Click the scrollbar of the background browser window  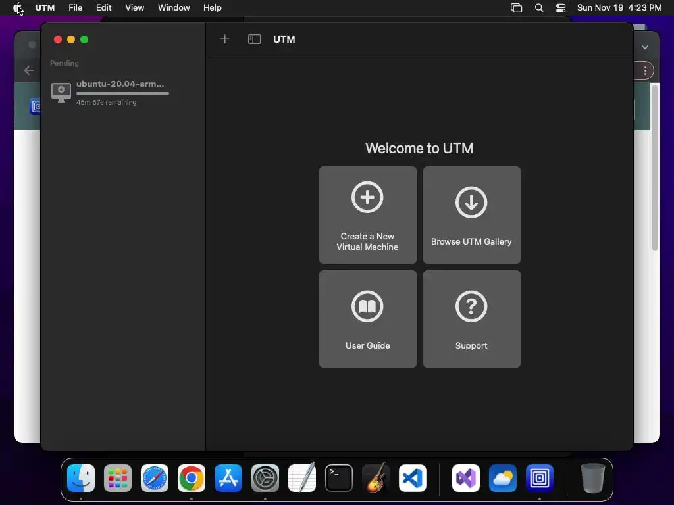655,168
